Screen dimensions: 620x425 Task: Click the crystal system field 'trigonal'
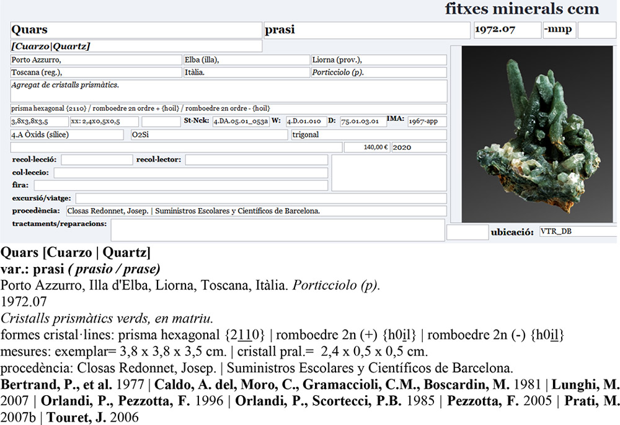click(x=369, y=134)
